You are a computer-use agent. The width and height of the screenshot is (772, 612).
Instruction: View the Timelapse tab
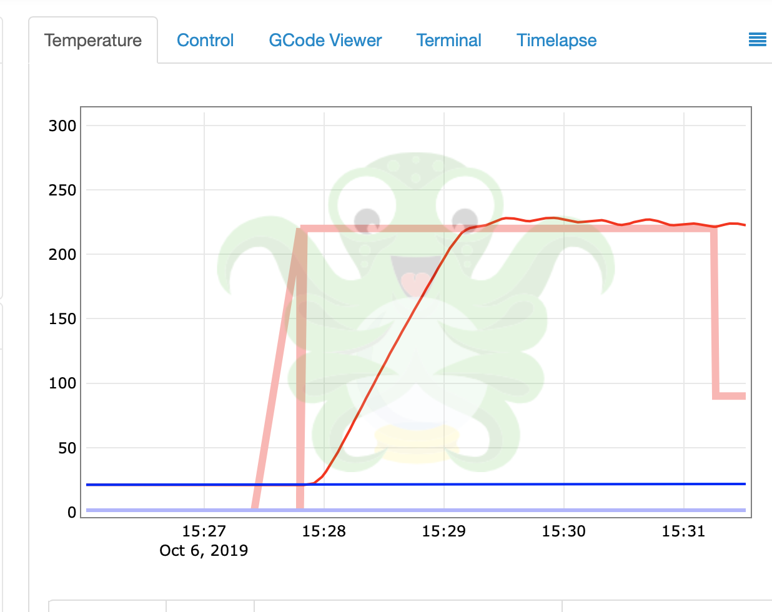(x=556, y=40)
